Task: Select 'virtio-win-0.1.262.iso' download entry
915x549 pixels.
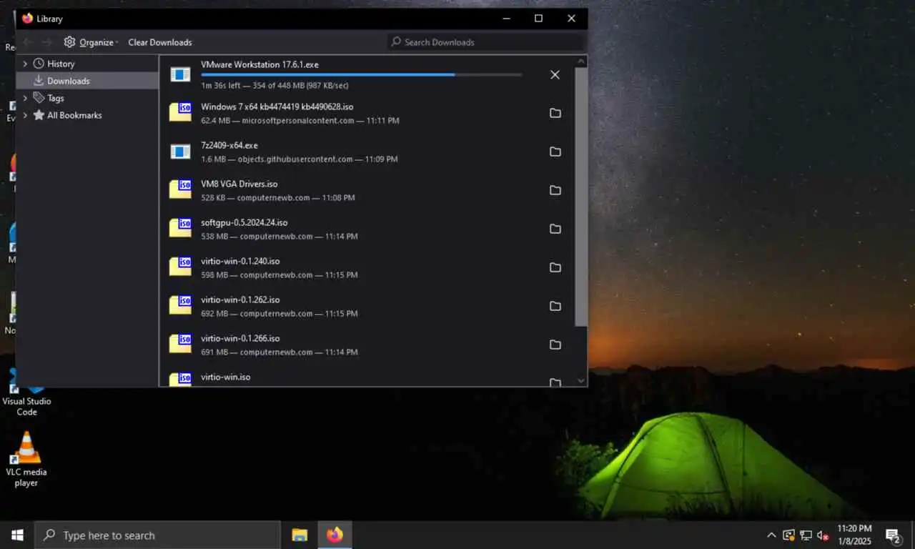Action: point(366,306)
